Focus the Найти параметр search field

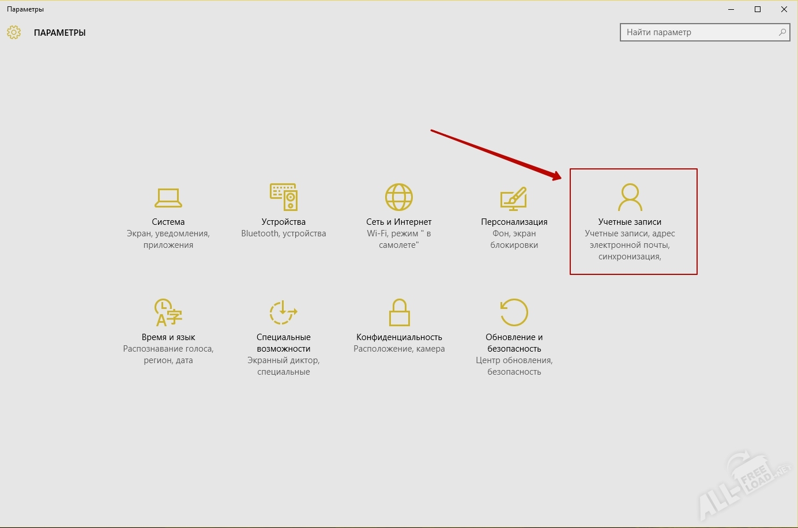coord(698,32)
